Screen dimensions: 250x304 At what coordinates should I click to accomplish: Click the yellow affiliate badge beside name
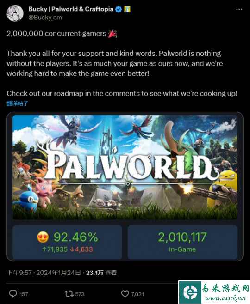(127, 9)
